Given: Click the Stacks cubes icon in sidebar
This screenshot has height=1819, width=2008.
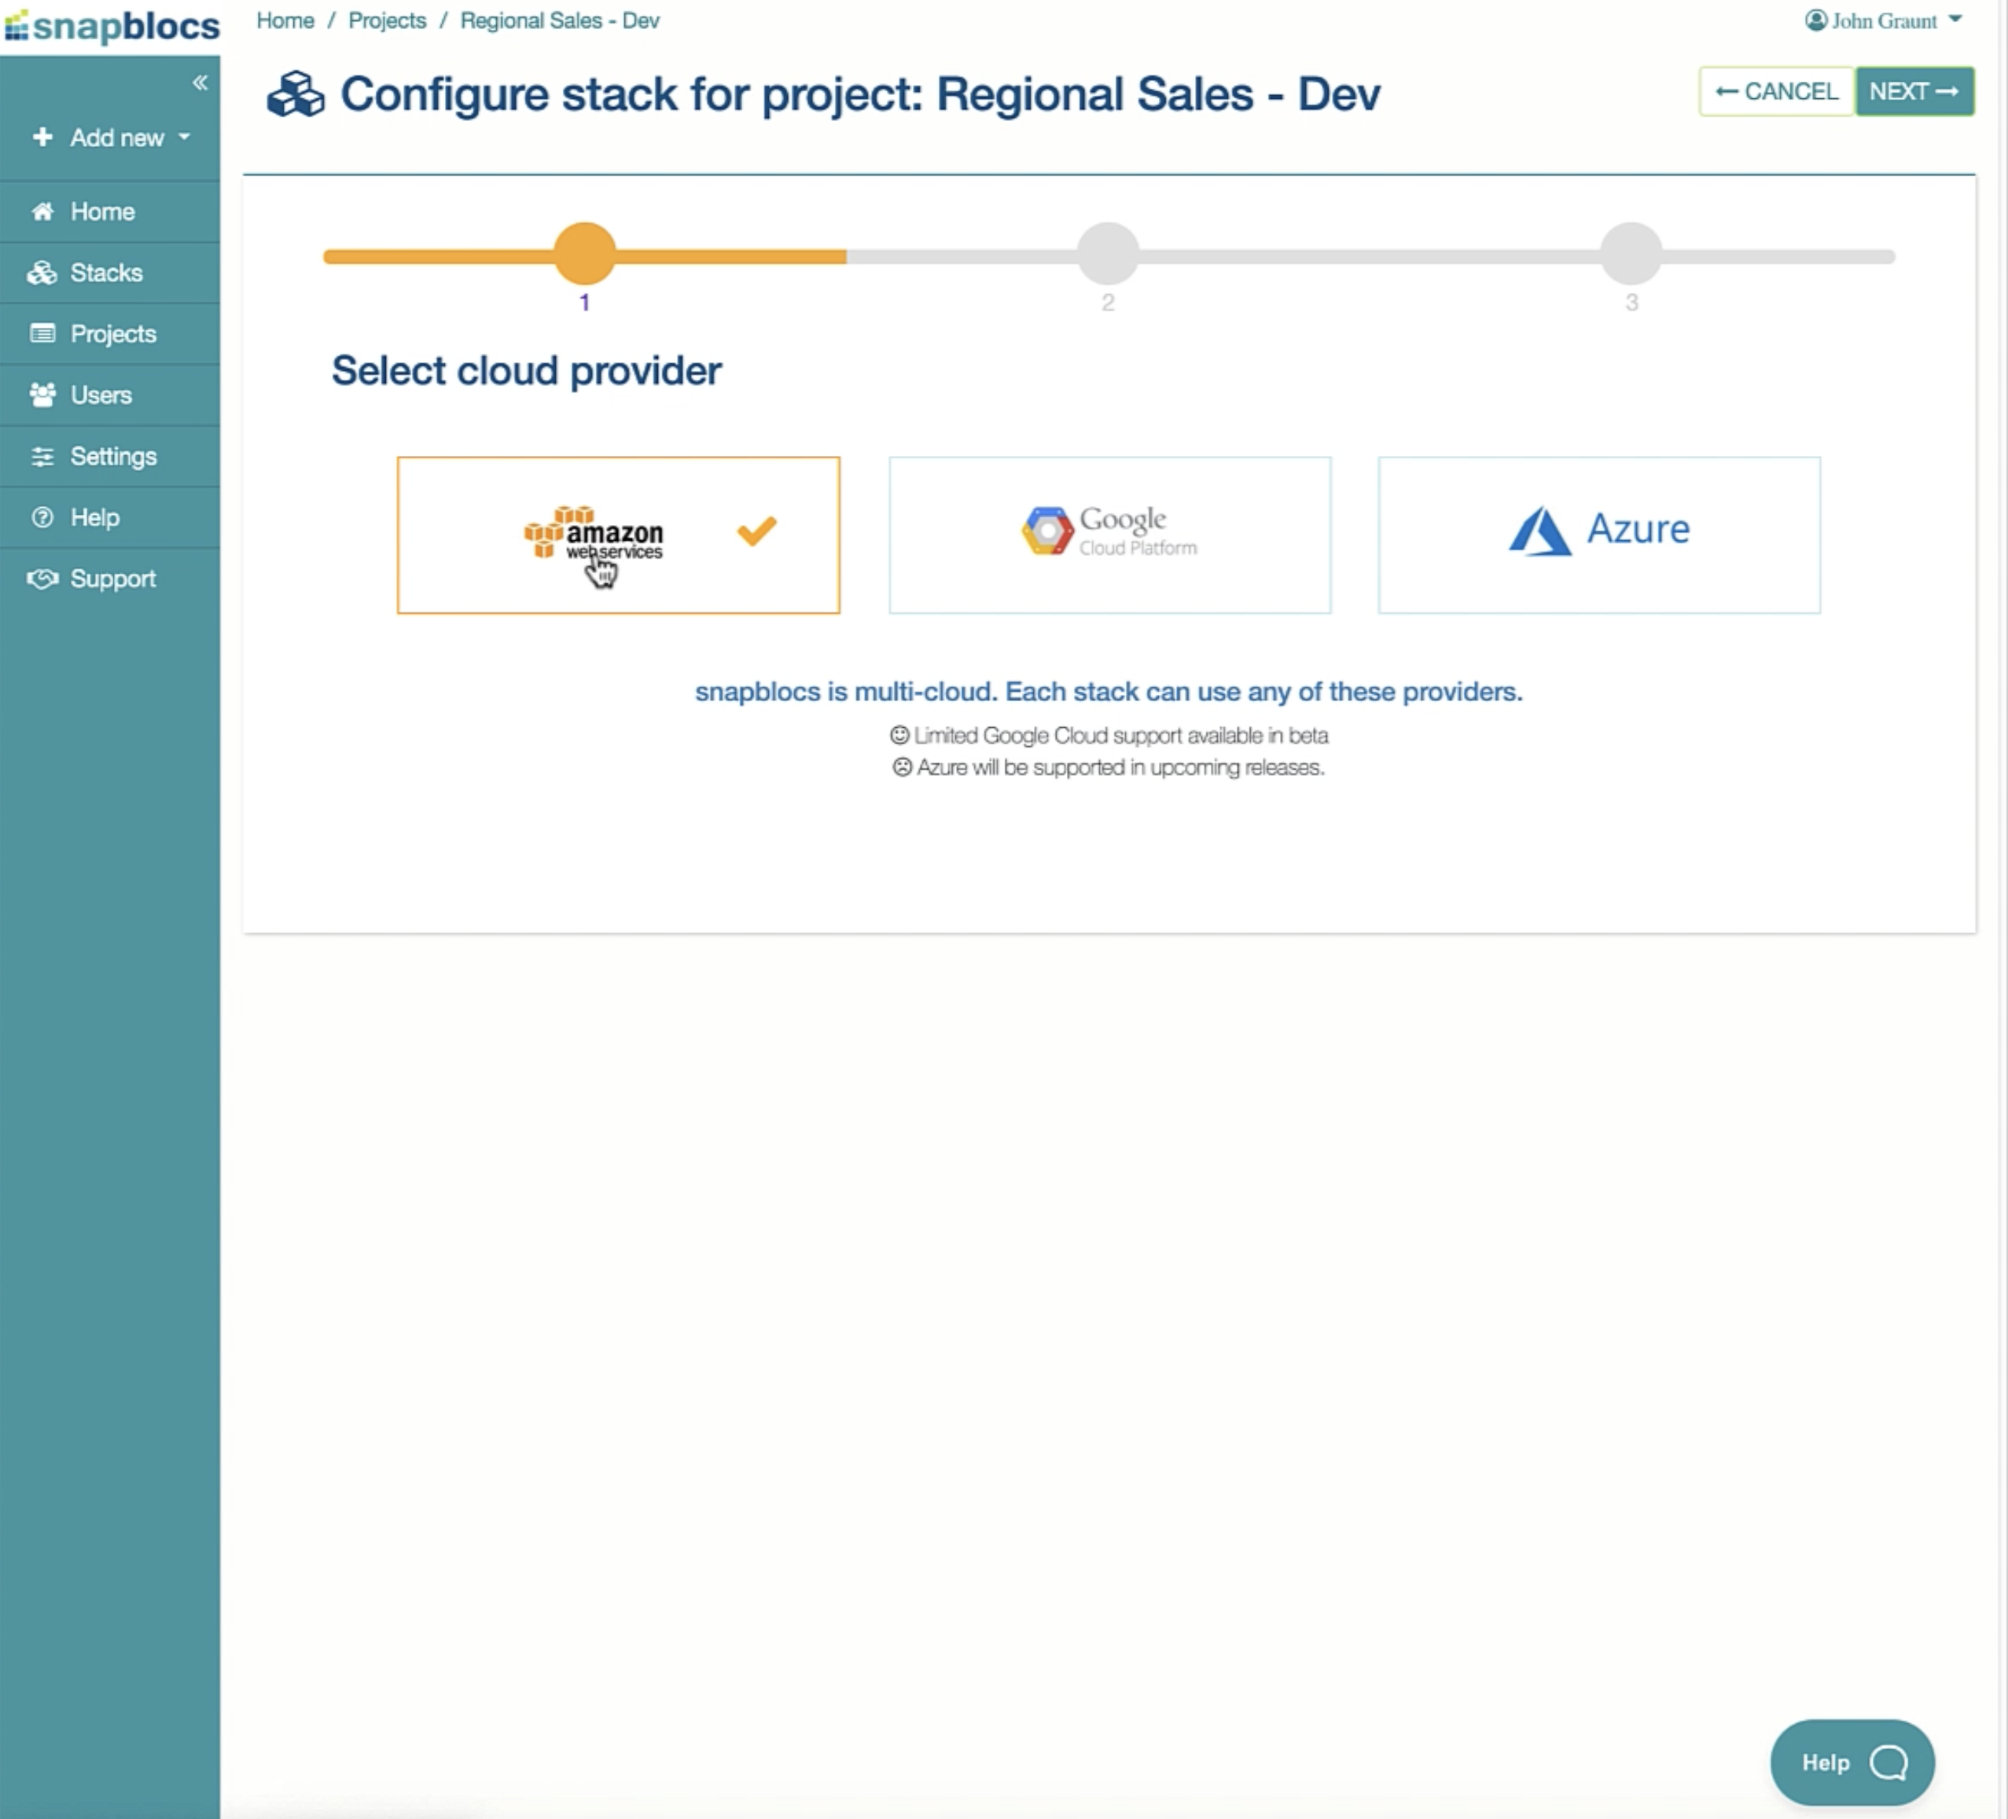Looking at the screenshot, I should [42, 273].
